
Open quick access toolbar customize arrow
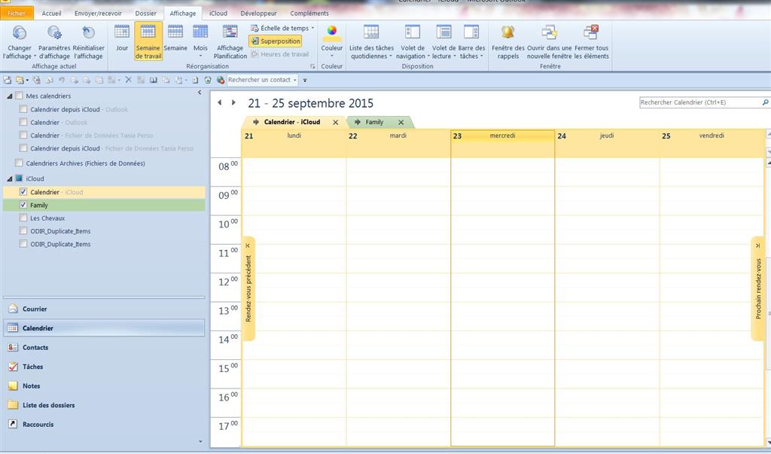coord(305,80)
